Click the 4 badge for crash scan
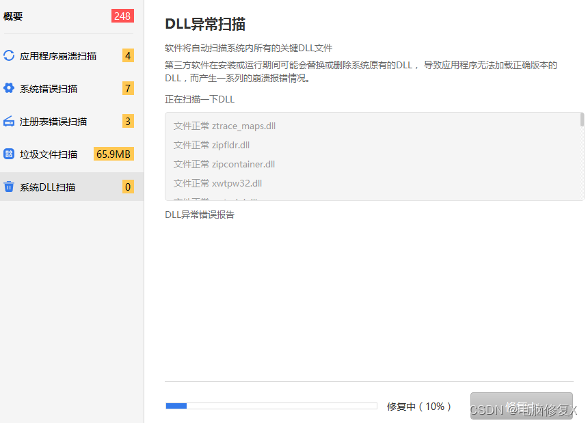 pyautogui.click(x=128, y=55)
